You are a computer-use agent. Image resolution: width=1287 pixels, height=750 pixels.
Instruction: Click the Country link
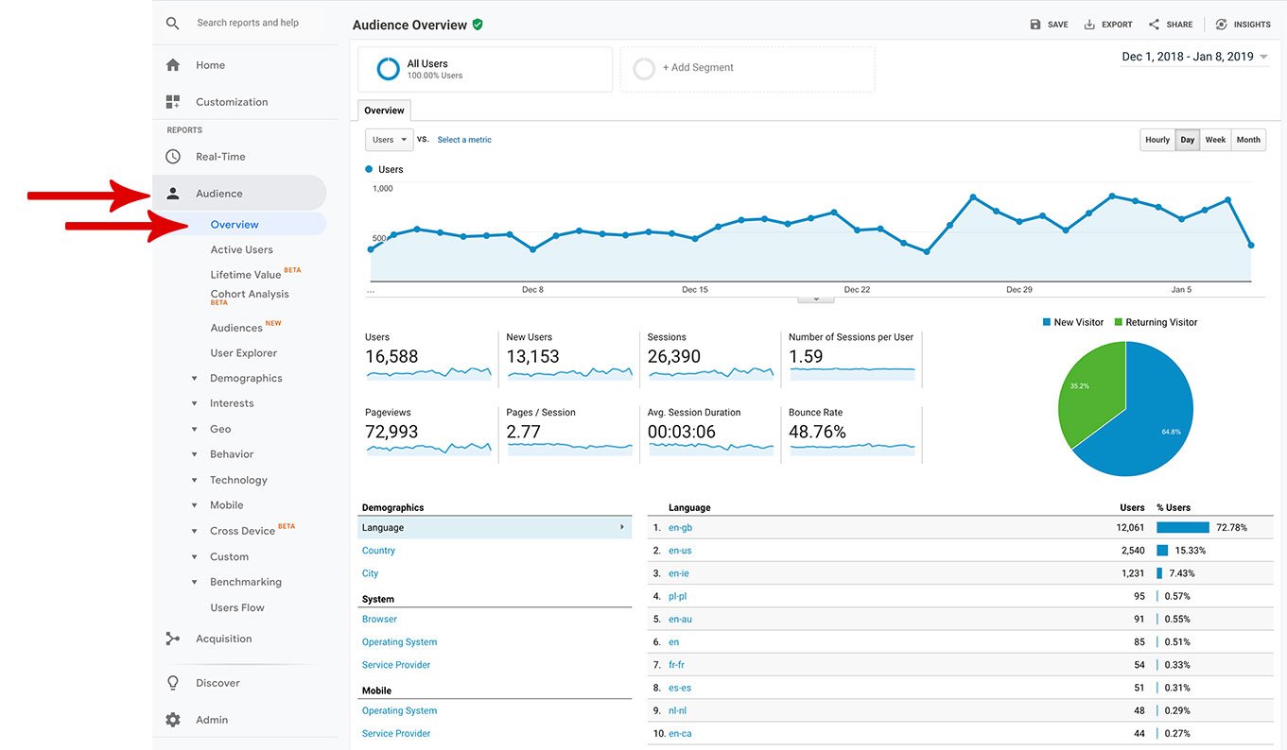click(x=378, y=551)
